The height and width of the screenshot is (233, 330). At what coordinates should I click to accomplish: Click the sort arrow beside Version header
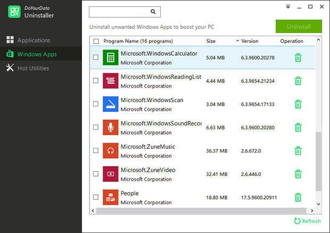(237, 41)
